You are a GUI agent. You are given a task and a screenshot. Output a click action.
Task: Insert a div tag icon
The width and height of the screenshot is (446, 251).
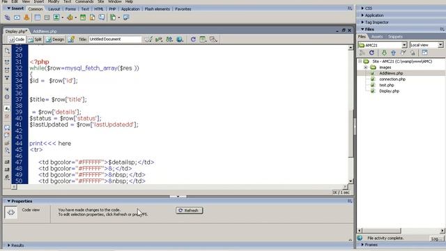coord(47,17)
